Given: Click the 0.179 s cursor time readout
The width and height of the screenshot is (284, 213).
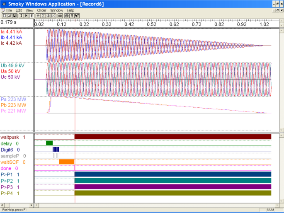Looking at the screenshot, I should (9, 22).
